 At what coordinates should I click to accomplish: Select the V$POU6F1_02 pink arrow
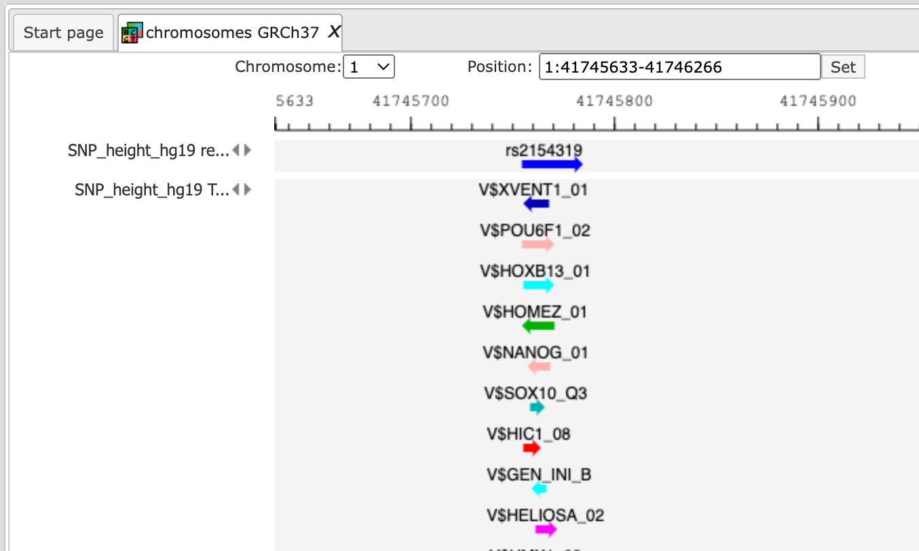pyautogui.click(x=538, y=245)
